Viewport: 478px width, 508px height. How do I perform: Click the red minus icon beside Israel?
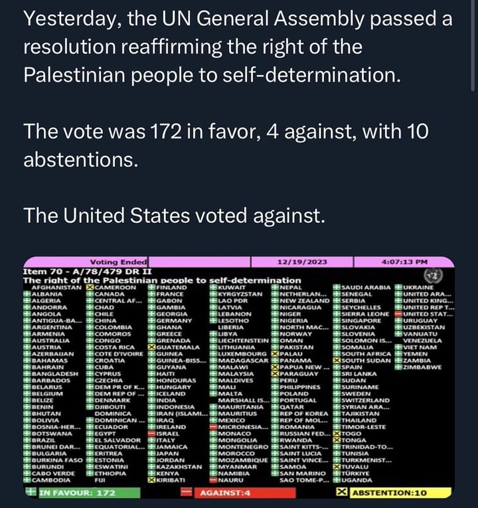click(x=151, y=432)
